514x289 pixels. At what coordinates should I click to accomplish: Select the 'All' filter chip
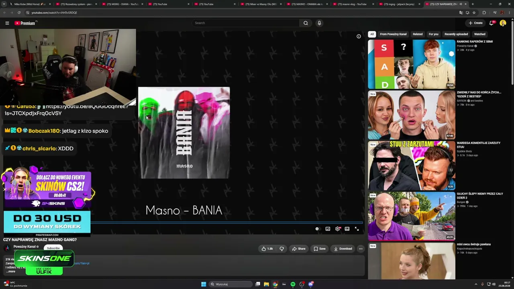[x=372, y=34]
